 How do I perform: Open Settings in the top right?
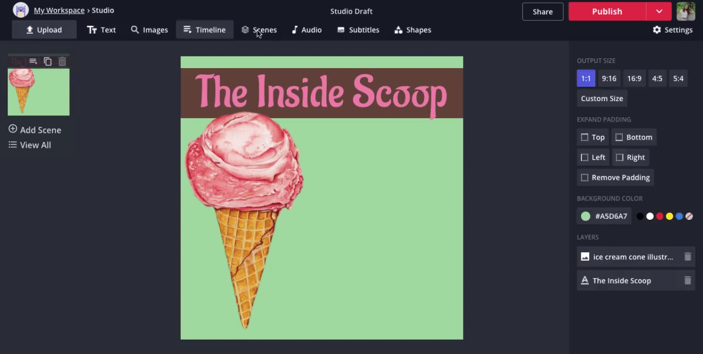[673, 30]
